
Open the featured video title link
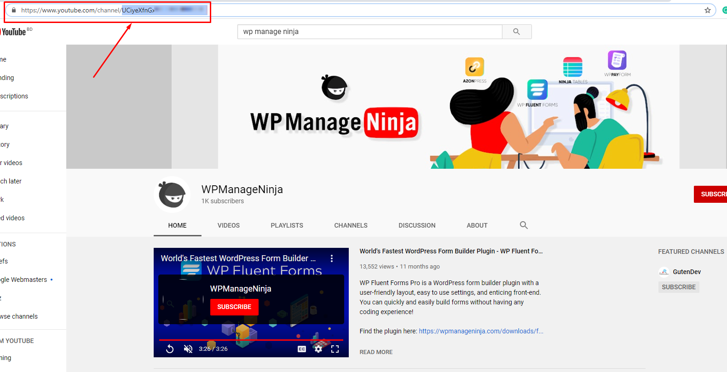click(x=451, y=251)
